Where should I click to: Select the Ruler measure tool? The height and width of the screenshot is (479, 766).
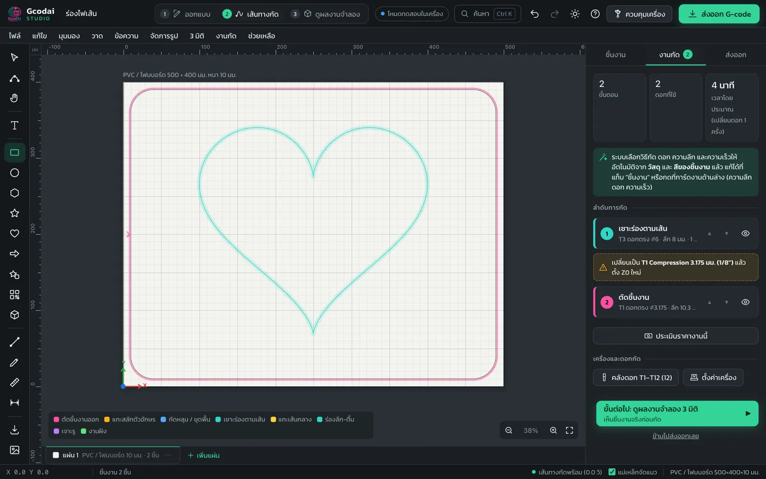[14, 383]
